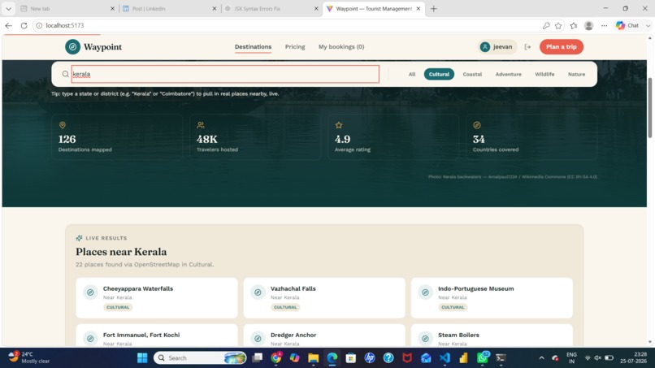Open File Explorer from taskbar
Screen dimensions: 655x368
(x=314, y=358)
